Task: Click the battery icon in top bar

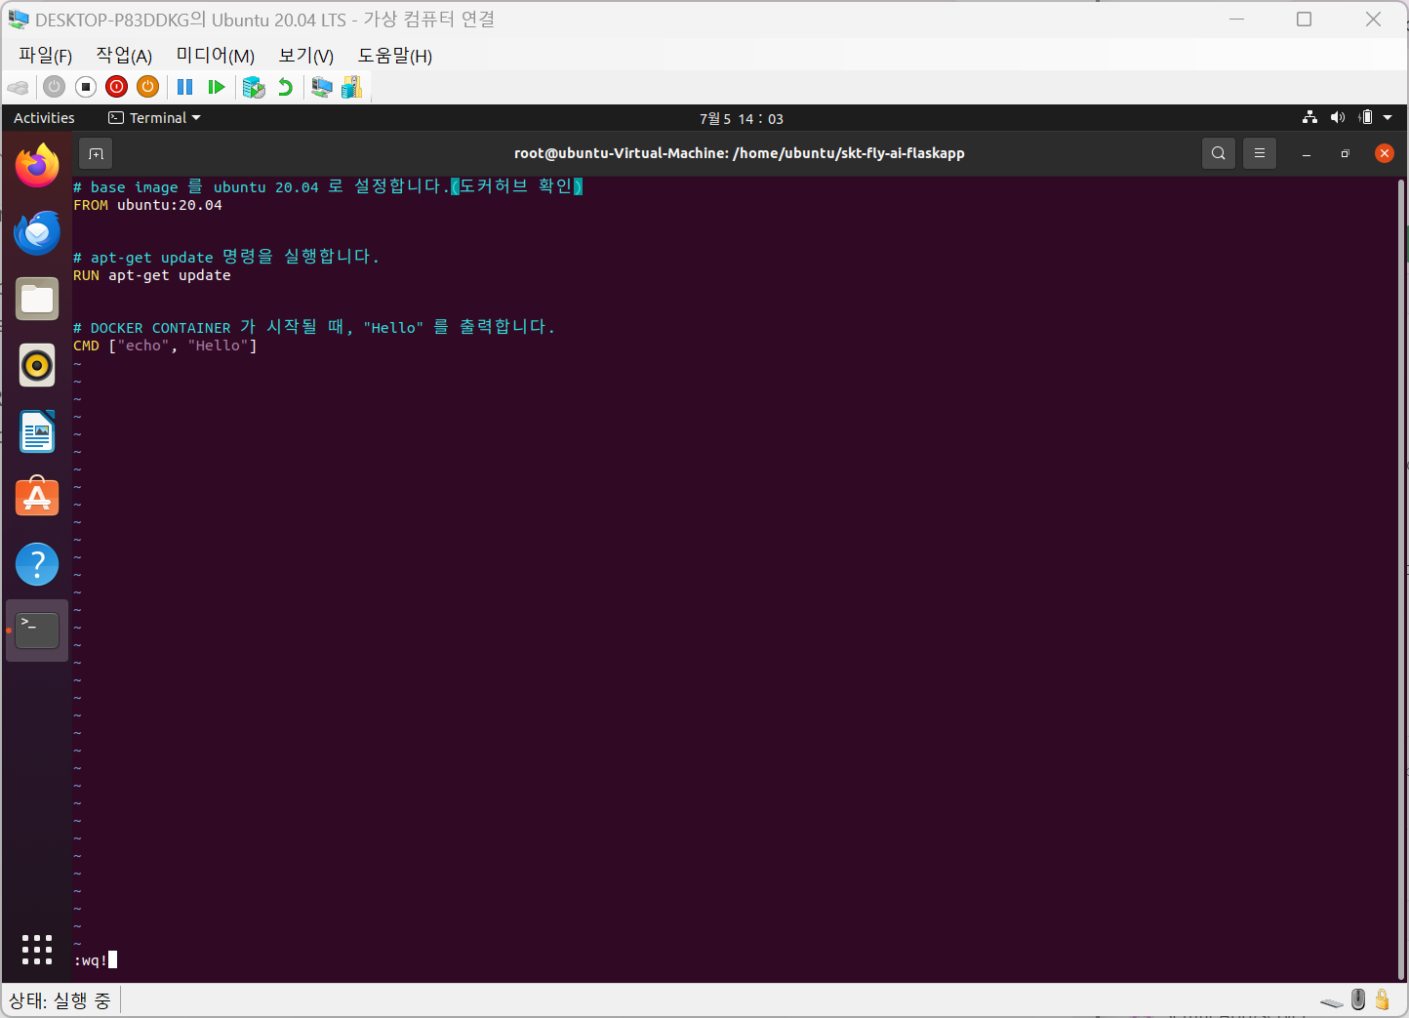Action: (x=1366, y=117)
